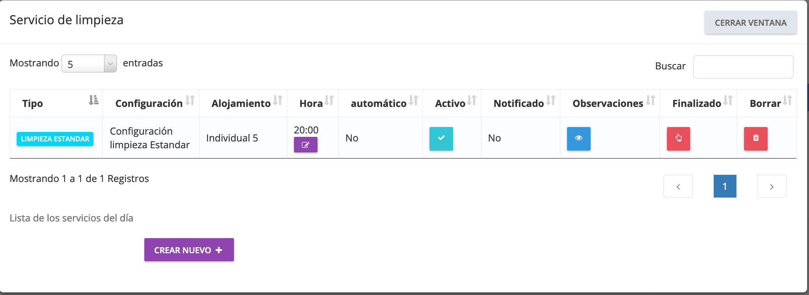Delete the service with trash icon
Viewport: 809px width, 295px height.
coord(755,138)
